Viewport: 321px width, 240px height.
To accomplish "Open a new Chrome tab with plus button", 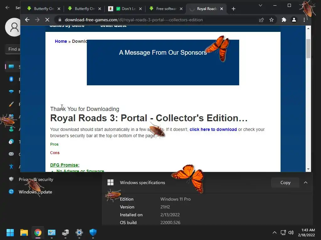I will coord(233,9).
